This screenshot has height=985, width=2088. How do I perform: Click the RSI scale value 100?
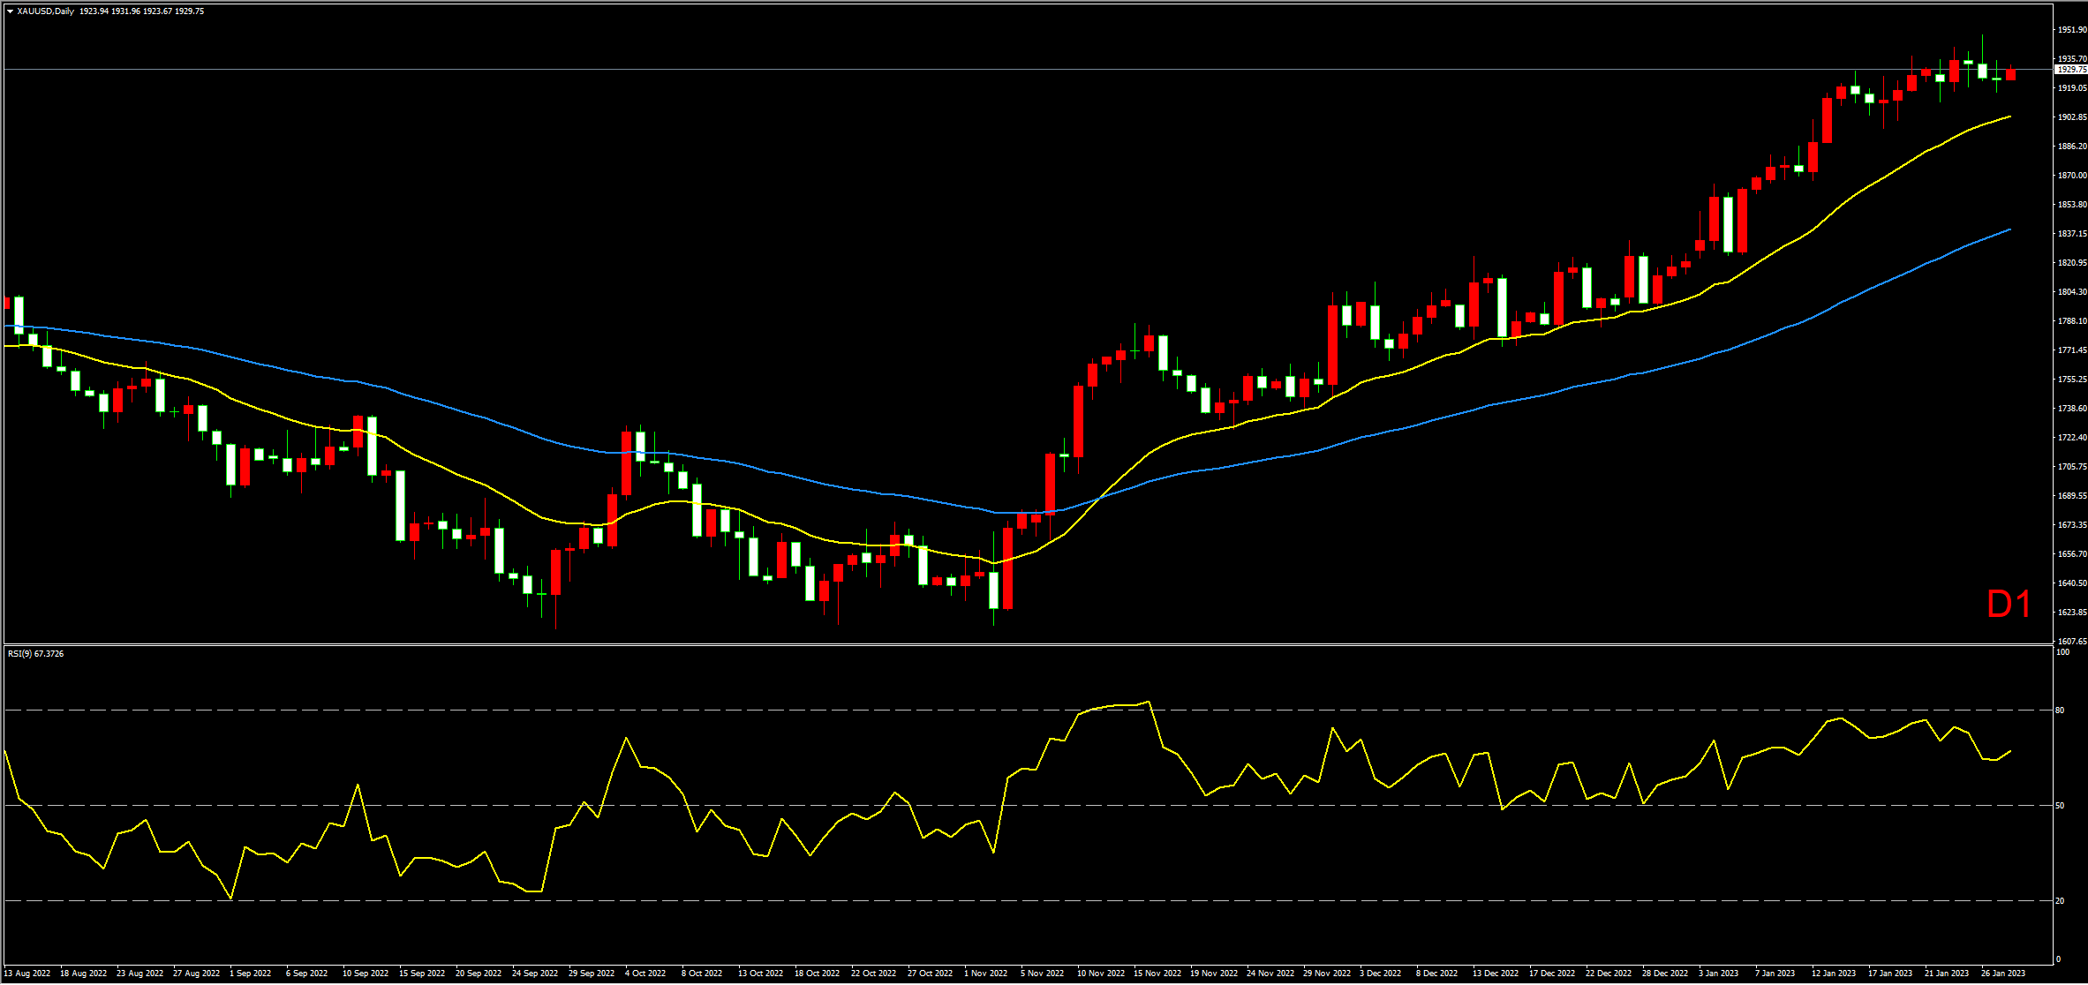(x=2063, y=652)
